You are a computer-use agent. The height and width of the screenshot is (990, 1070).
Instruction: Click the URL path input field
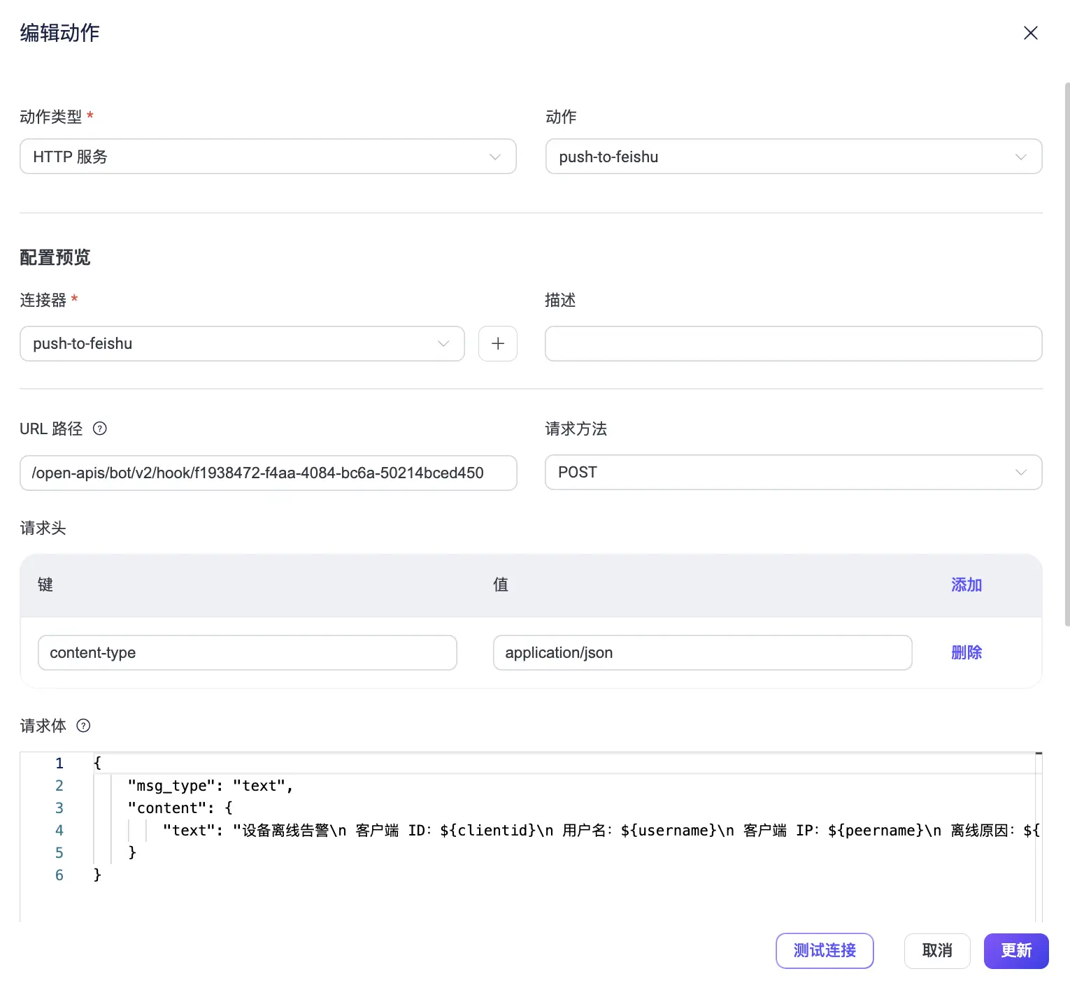(267, 473)
